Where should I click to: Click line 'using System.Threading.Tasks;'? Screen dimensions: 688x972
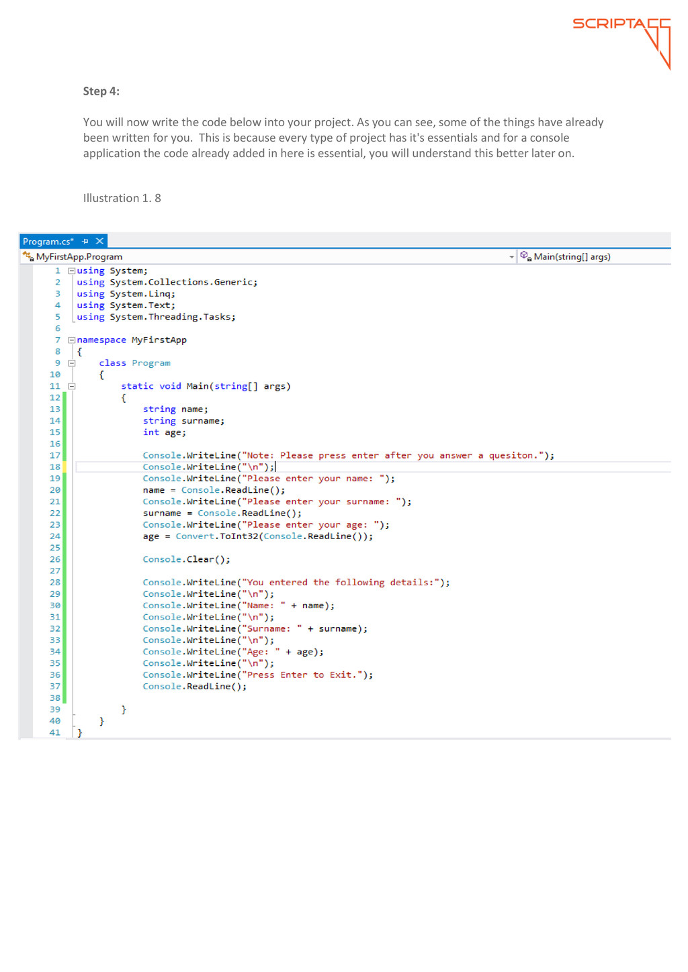[x=156, y=317]
